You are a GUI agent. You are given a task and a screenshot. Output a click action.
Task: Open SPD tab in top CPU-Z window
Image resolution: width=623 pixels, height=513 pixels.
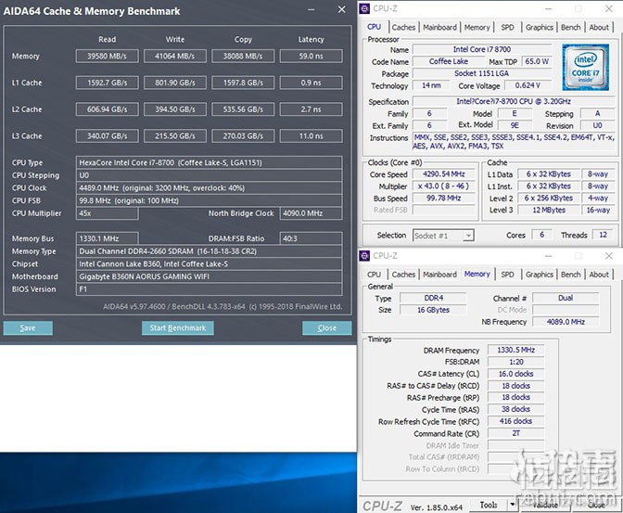(x=507, y=28)
